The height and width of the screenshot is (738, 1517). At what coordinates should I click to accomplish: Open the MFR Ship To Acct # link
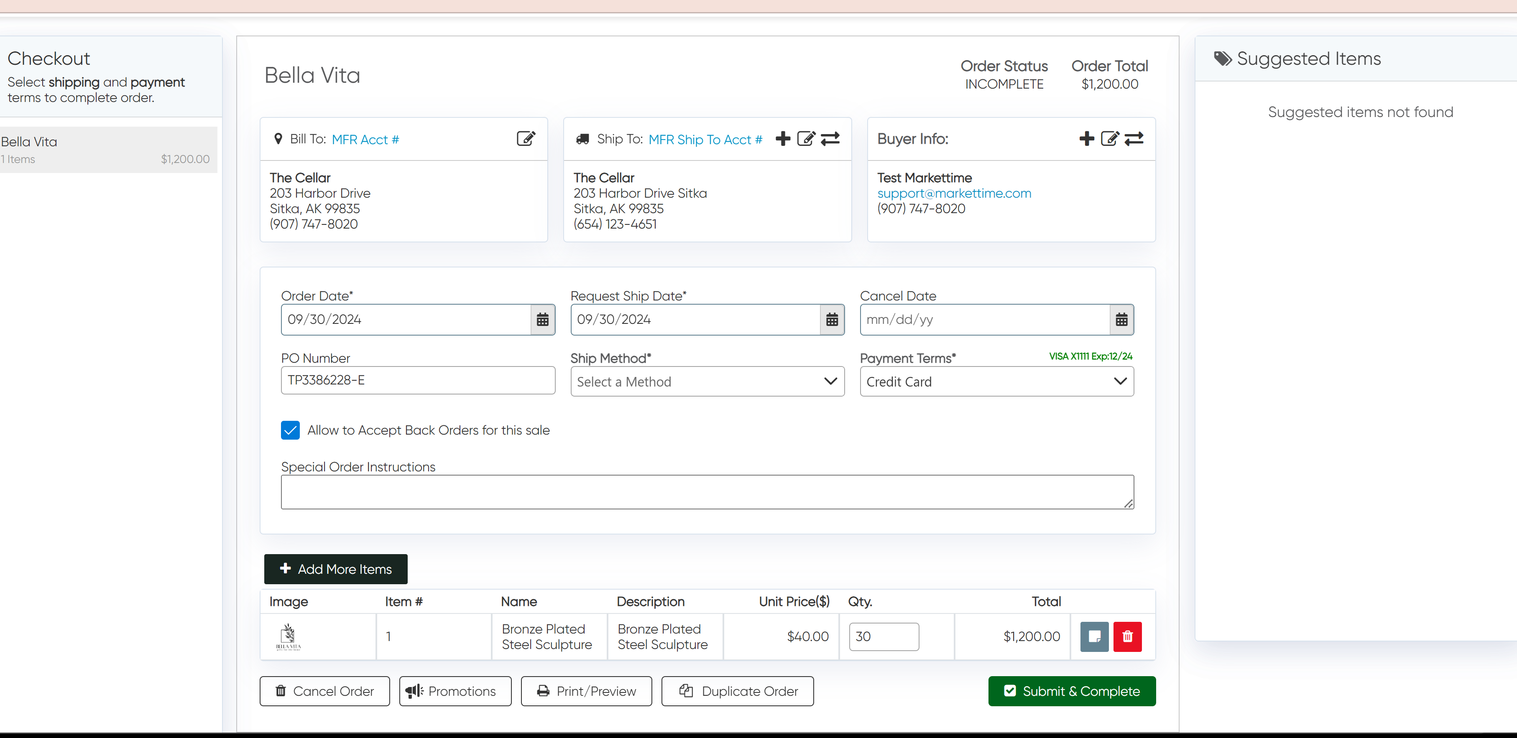coord(705,140)
